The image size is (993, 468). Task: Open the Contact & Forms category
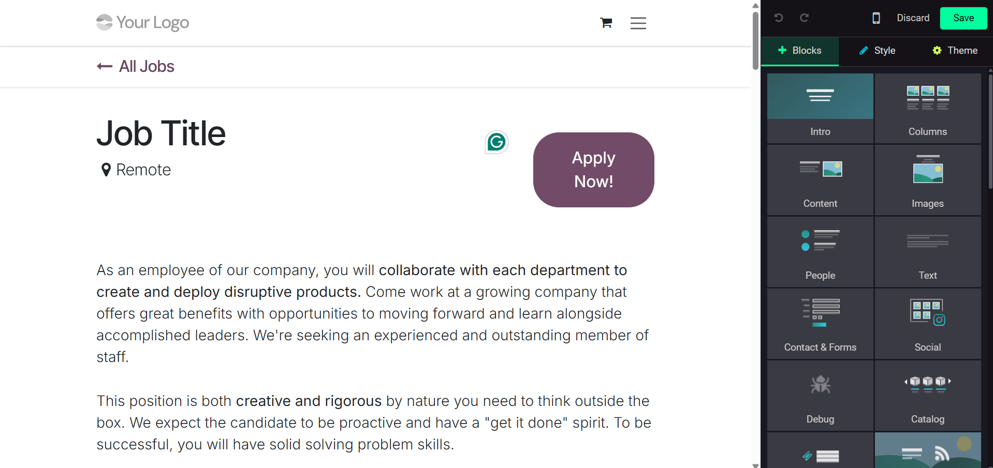[820, 324]
